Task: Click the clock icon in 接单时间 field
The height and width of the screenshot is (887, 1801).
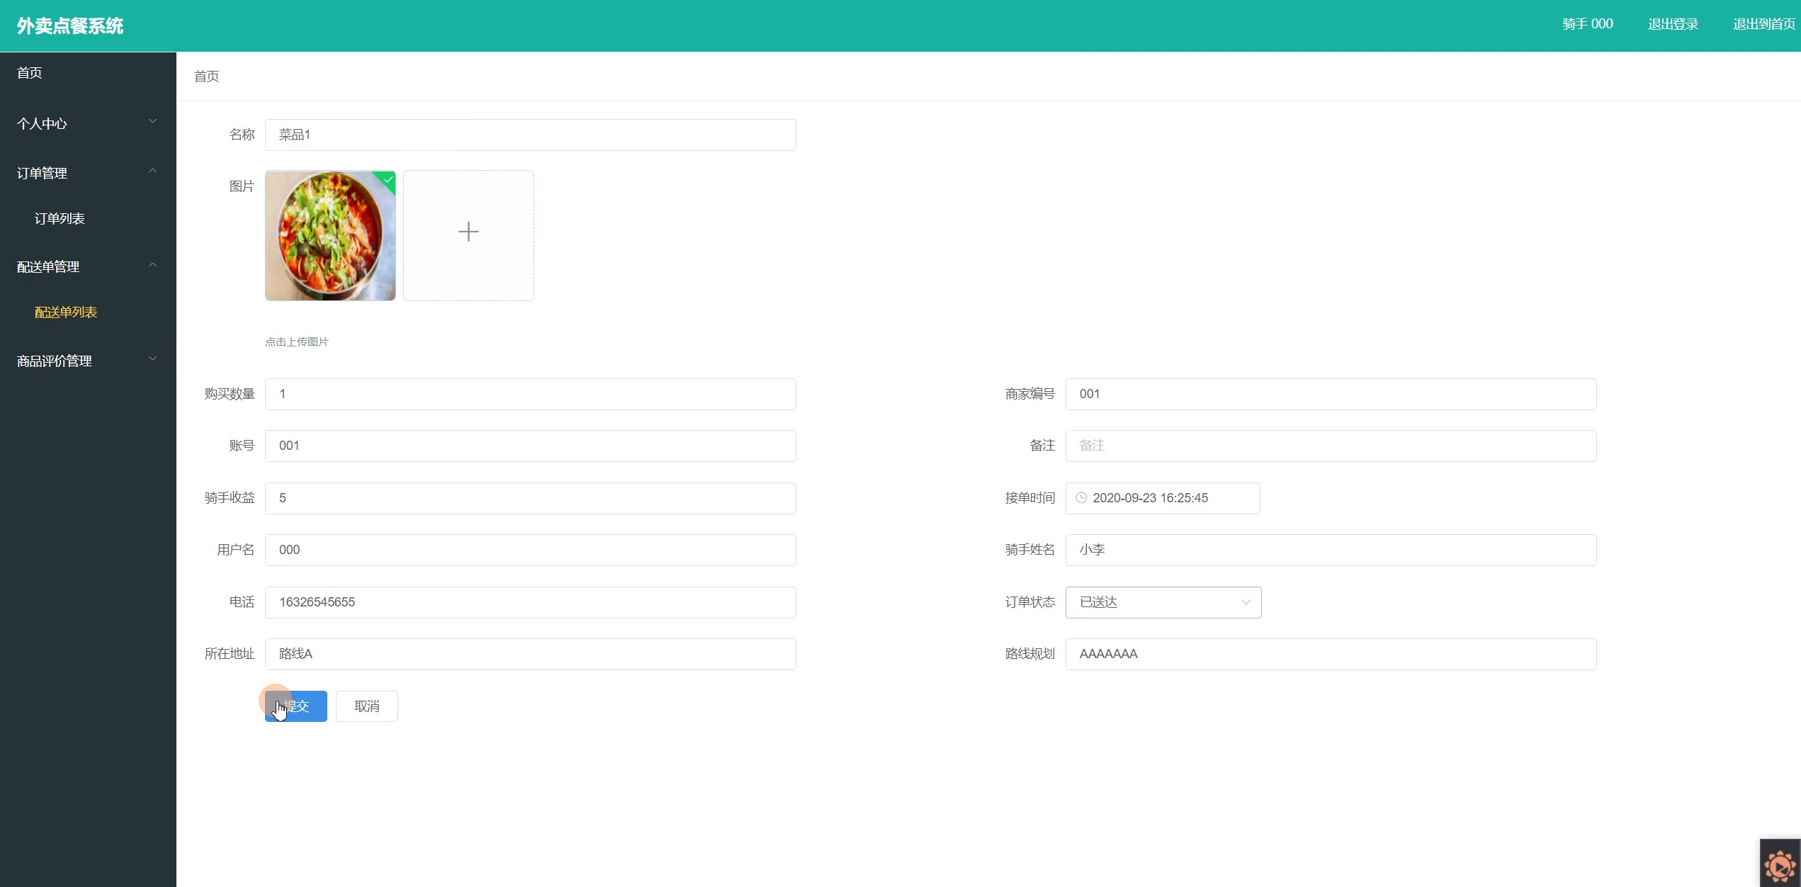Action: tap(1081, 498)
